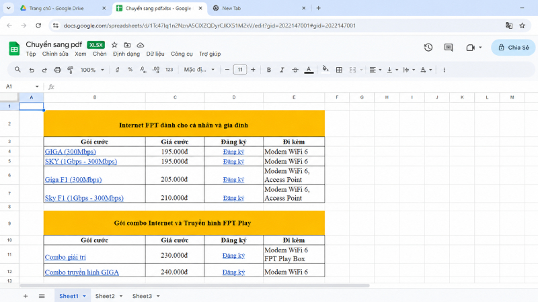The height and width of the screenshot is (302, 538).
Task: Open the font family dropdown
Action: [x=199, y=70]
